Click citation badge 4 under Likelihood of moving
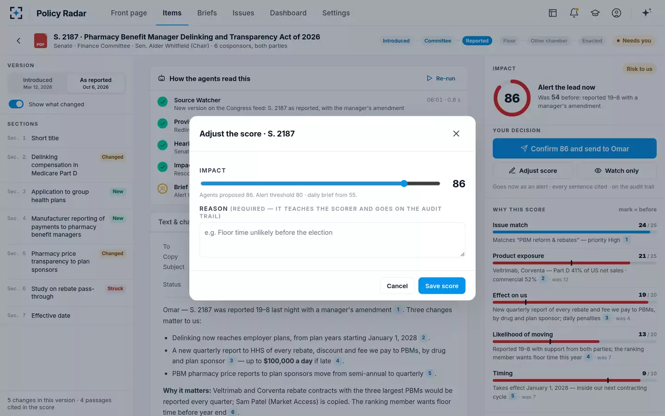This screenshot has width=665, height=416. (588, 357)
